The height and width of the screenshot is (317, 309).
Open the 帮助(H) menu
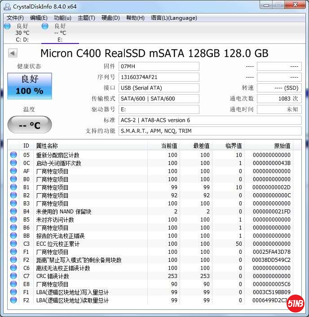pyautogui.click(x=135, y=18)
